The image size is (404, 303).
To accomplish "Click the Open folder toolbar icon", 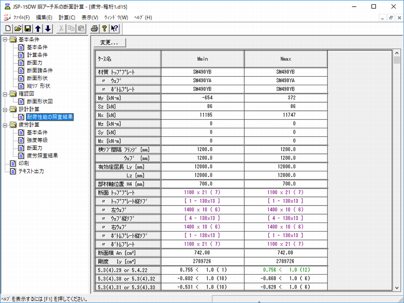I will click(18, 28).
